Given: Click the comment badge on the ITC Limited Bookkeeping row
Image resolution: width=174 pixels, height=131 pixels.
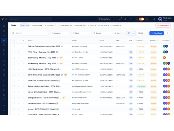Looking at the screenshot, I should click(61, 58).
